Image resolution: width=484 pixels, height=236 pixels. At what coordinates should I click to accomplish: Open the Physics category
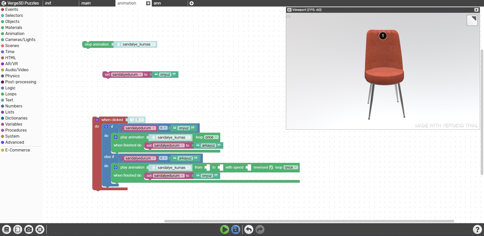tap(12, 76)
